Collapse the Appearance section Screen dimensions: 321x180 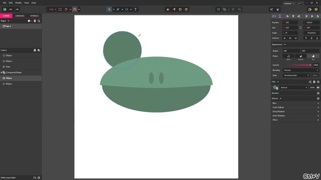click(285, 44)
